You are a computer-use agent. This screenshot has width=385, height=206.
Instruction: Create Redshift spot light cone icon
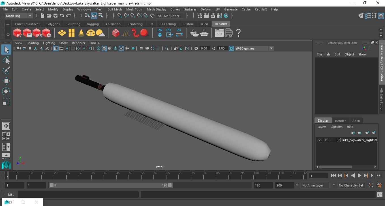click(81, 33)
